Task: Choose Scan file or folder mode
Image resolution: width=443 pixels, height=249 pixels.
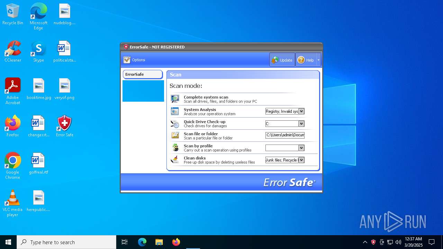Action: [201, 134]
